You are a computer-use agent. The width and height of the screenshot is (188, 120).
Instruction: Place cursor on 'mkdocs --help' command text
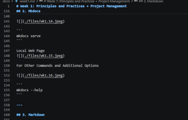[x=30, y=90]
